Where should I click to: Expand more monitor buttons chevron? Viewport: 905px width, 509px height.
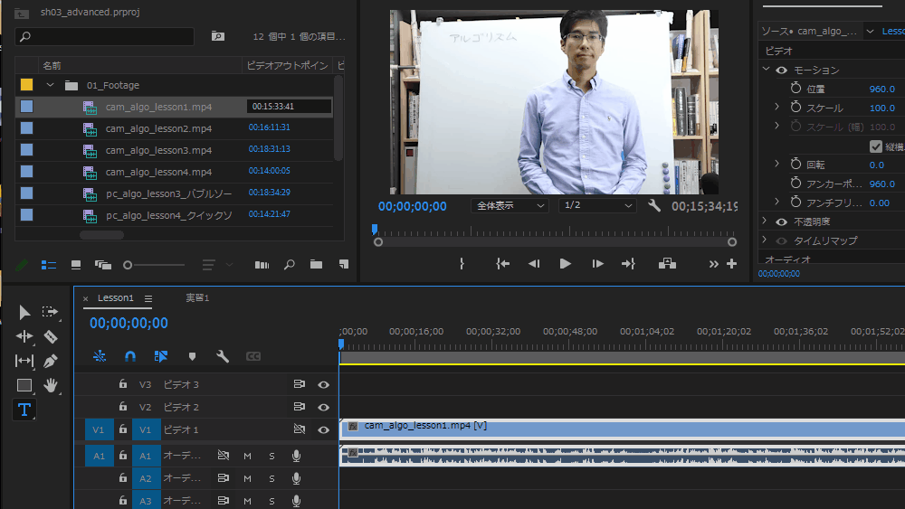click(x=714, y=263)
